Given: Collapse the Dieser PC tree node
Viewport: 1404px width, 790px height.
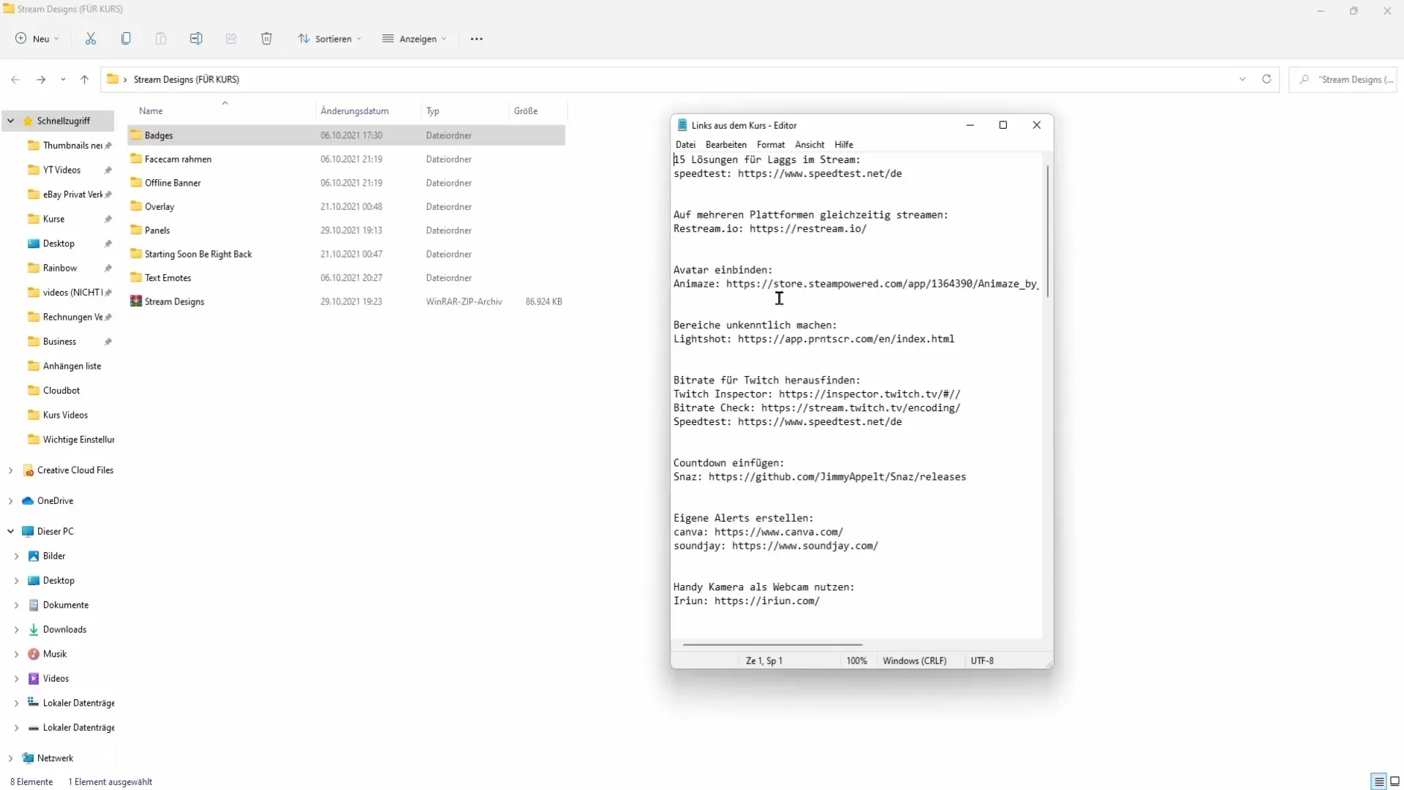Looking at the screenshot, I should click(11, 532).
